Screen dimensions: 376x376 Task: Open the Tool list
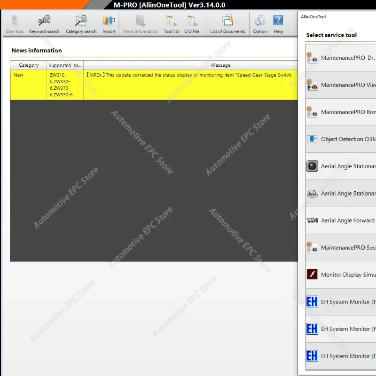[x=171, y=23]
